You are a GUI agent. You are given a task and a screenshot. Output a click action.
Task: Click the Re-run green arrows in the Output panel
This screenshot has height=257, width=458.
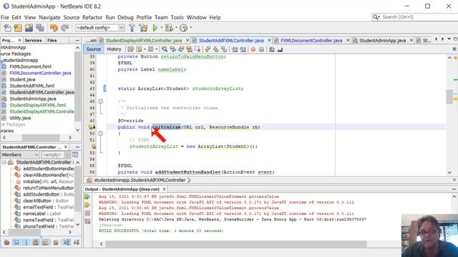(x=87, y=197)
